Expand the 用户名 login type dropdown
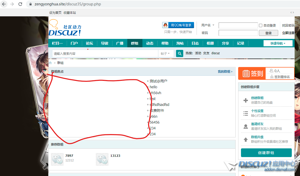 coord(208,25)
